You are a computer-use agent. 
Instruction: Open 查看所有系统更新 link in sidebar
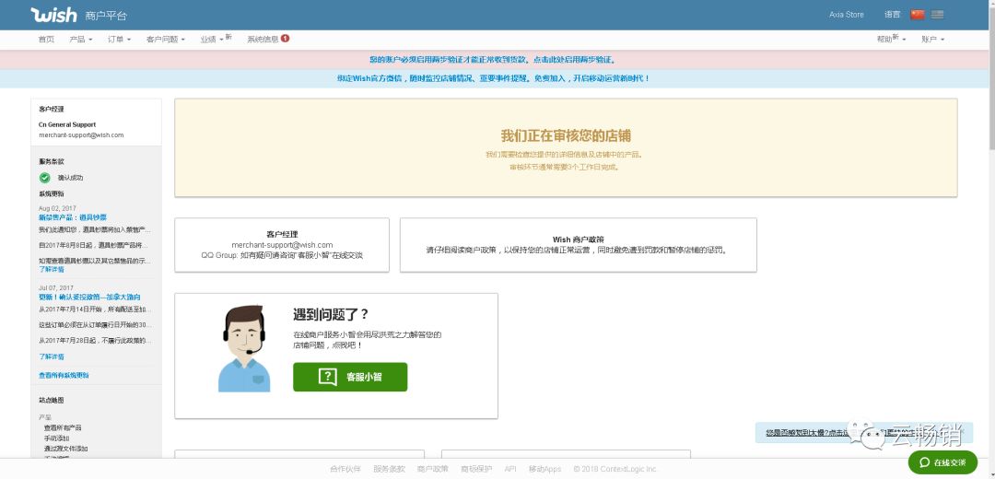pos(64,376)
